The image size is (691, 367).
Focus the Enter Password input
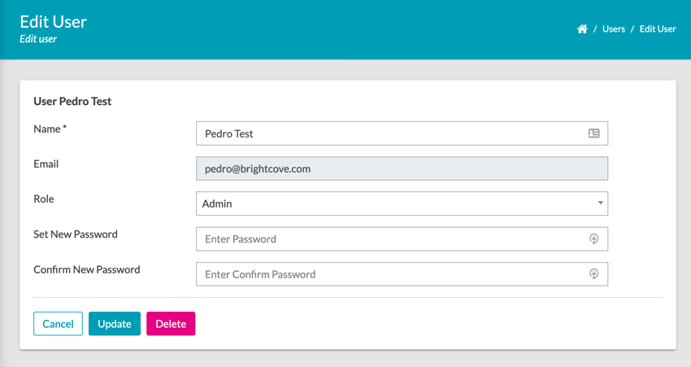[x=390, y=239]
